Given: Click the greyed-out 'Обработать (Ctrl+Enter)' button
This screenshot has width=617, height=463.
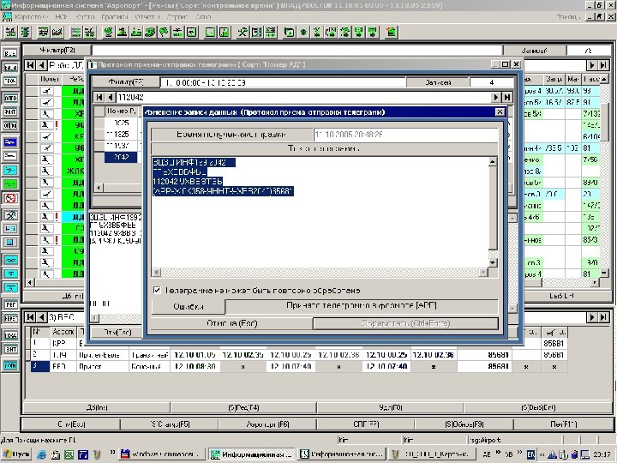Looking at the screenshot, I should pos(405,323).
